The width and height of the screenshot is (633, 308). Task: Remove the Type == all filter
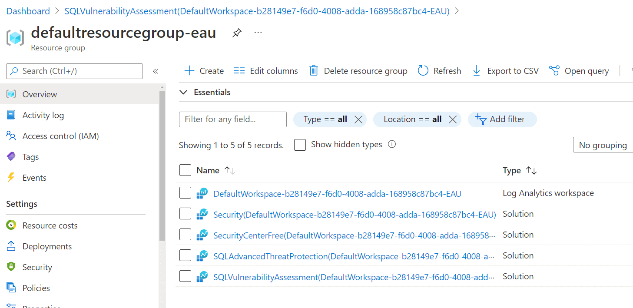click(x=358, y=119)
